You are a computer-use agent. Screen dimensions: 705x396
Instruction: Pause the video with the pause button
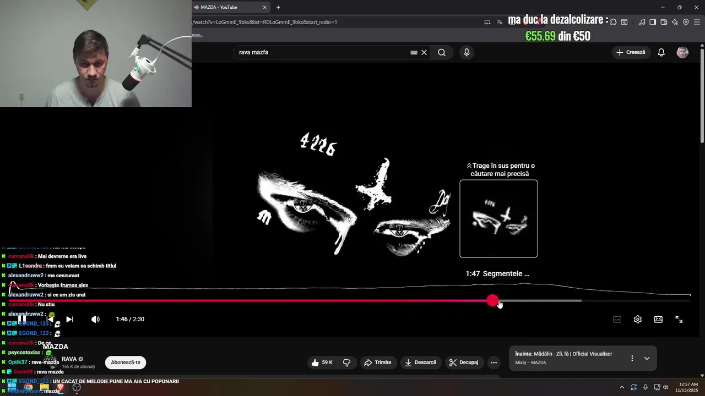point(22,319)
